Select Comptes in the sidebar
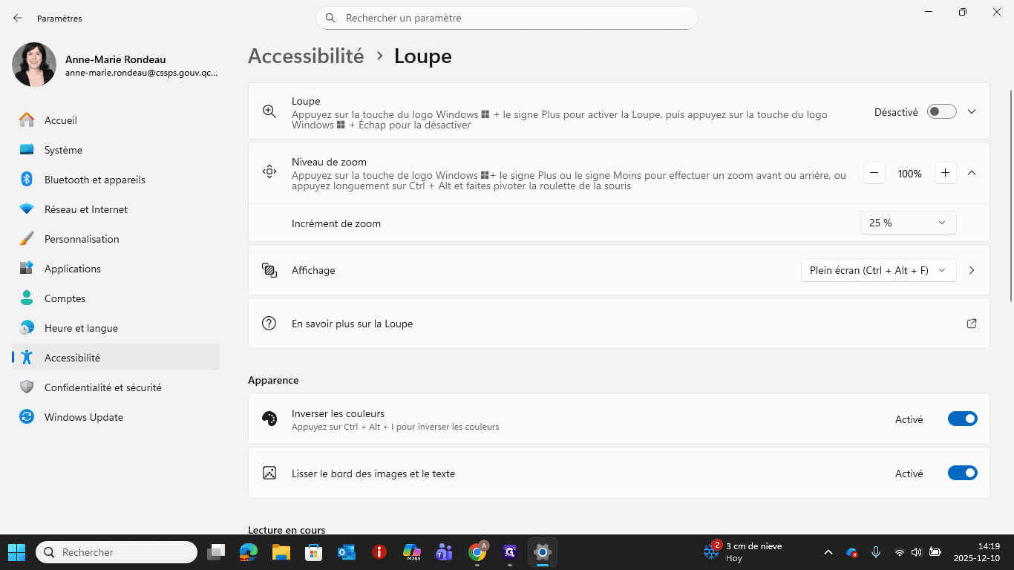 (x=116, y=298)
